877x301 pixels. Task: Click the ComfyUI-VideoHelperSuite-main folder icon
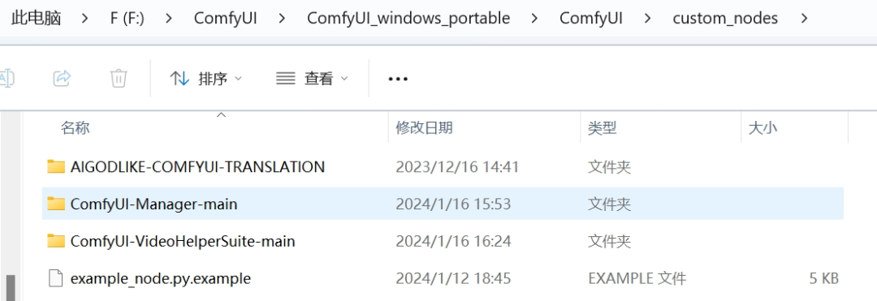coord(56,241)
